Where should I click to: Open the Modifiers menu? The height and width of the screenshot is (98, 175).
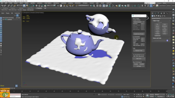pos(33,3)
